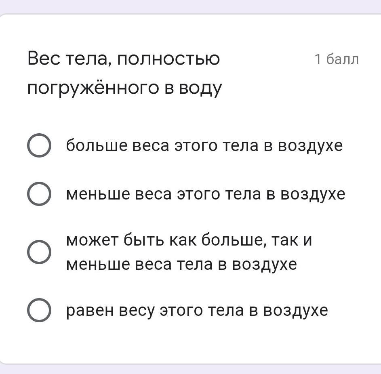Screen dimensions: 381x374
Task: Click the word 'равен' in the last option
Action: [89, 310]
